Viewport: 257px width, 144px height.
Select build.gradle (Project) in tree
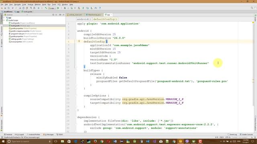tap(22, 23)
